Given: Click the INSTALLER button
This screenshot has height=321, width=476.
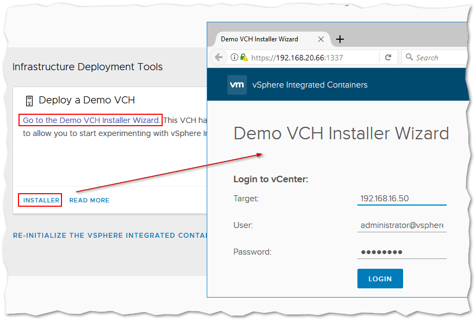Looking at the screenshot, I should click(x=41, y=200).
